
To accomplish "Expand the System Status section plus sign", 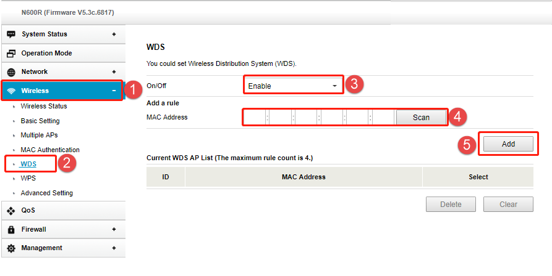I will click(x=114, y=34).
